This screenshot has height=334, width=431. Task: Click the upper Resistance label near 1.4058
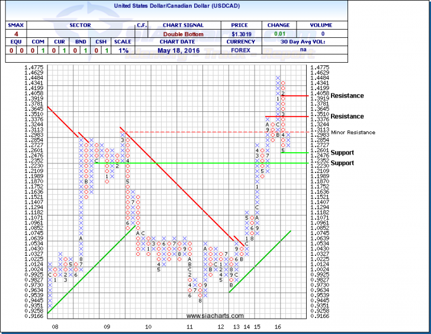347,95
